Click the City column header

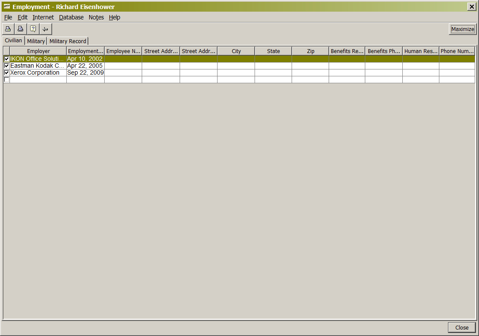pos(236,51)
